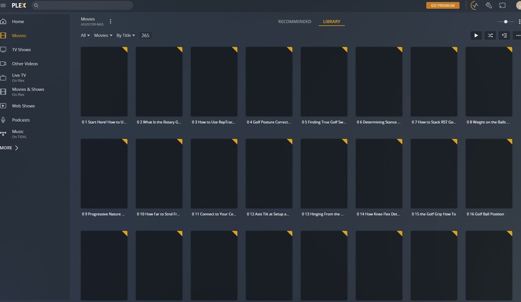The width and height of the screenshot is (521, 302).
Task: Click the TV Shows monitor icon
Action: (3, 50)
